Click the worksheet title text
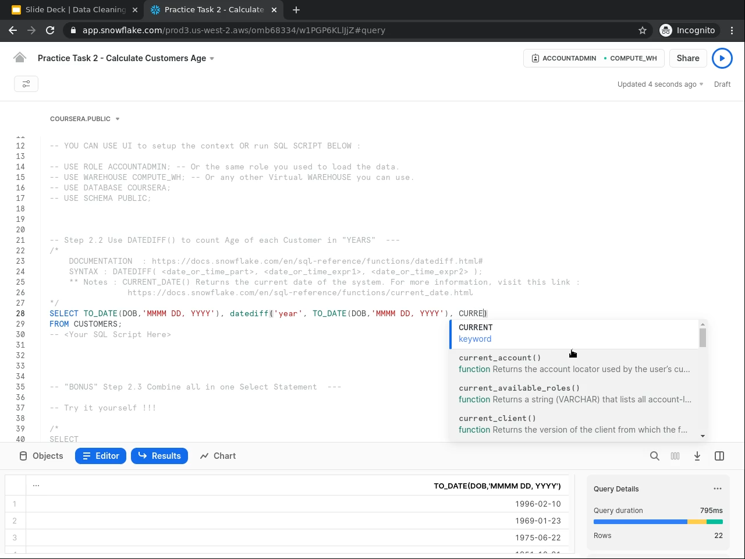This screenshot has width=745, height=559. 122,58
